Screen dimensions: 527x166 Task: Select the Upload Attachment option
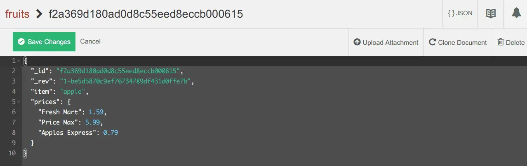[386, 42]
